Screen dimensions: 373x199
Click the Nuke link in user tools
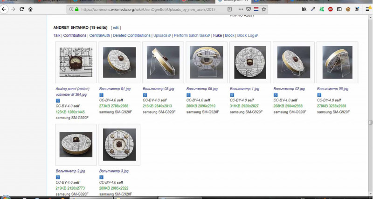[217, 35]
